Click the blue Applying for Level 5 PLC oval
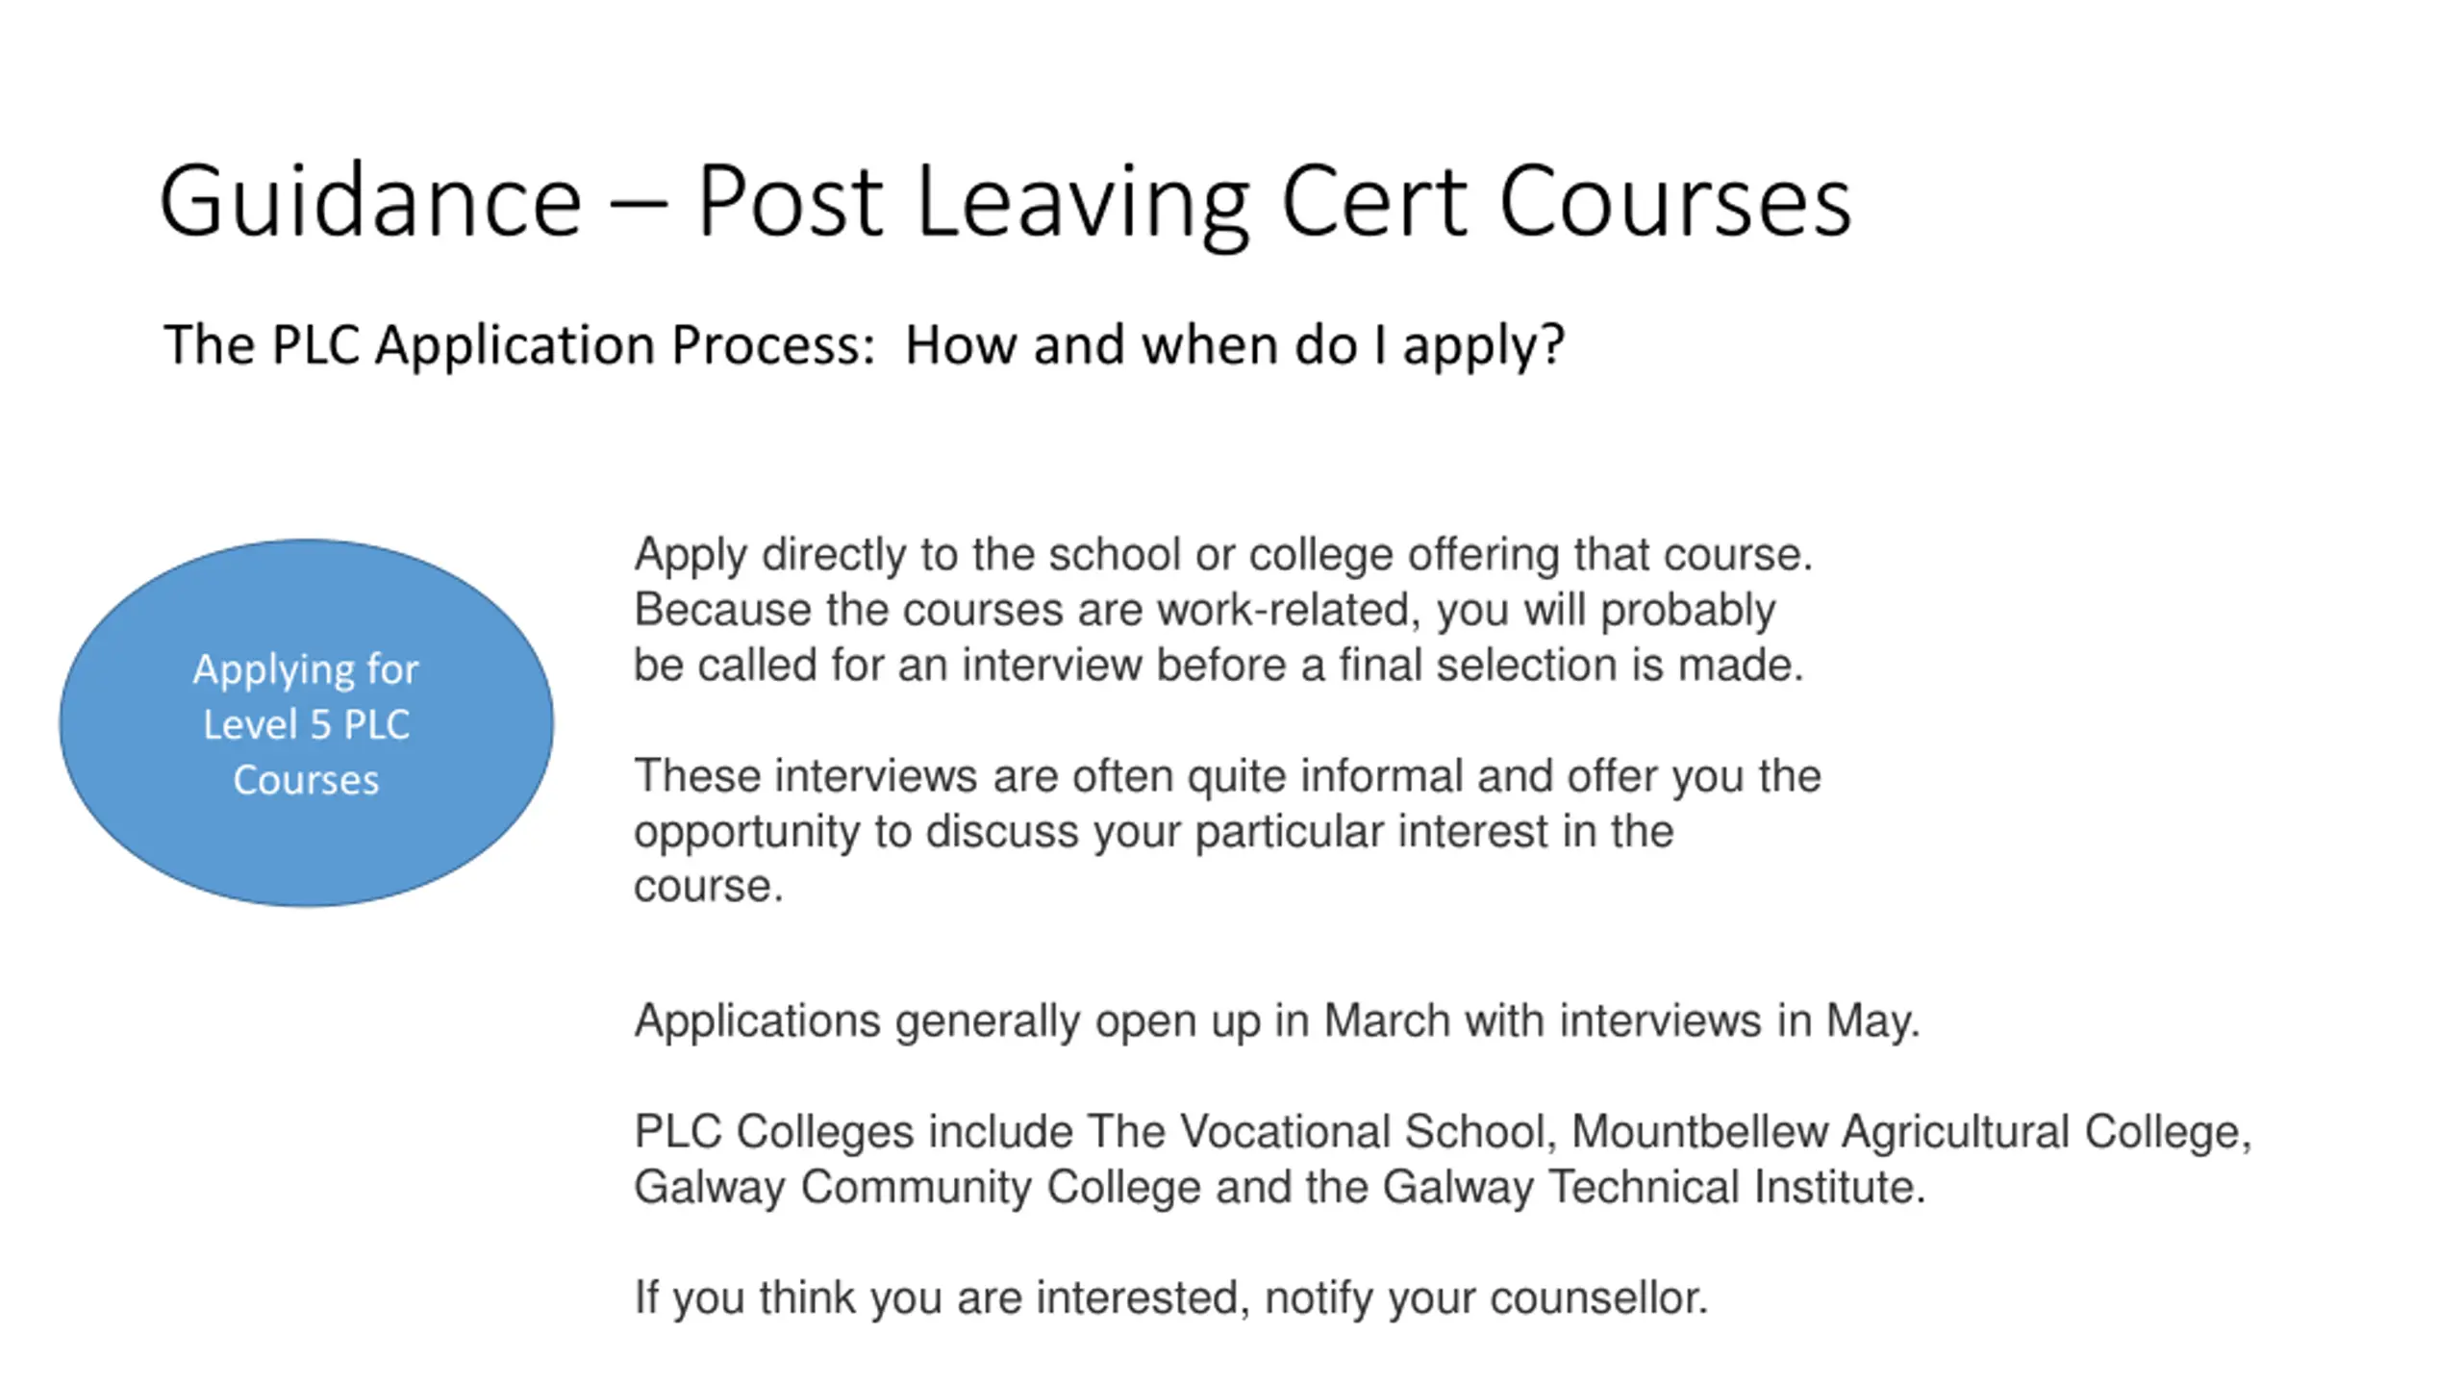 306,722
